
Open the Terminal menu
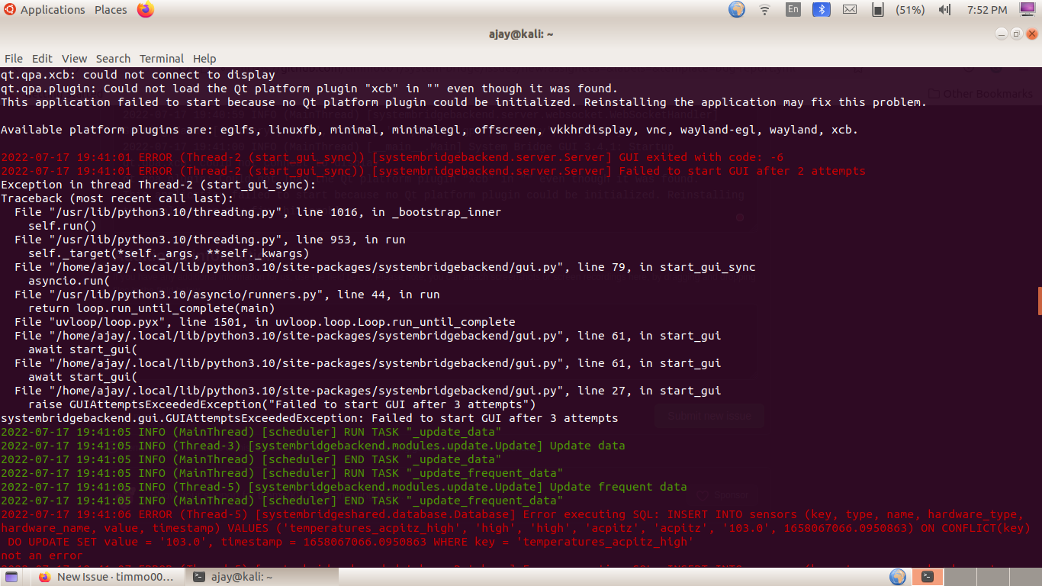coord(161,59)
